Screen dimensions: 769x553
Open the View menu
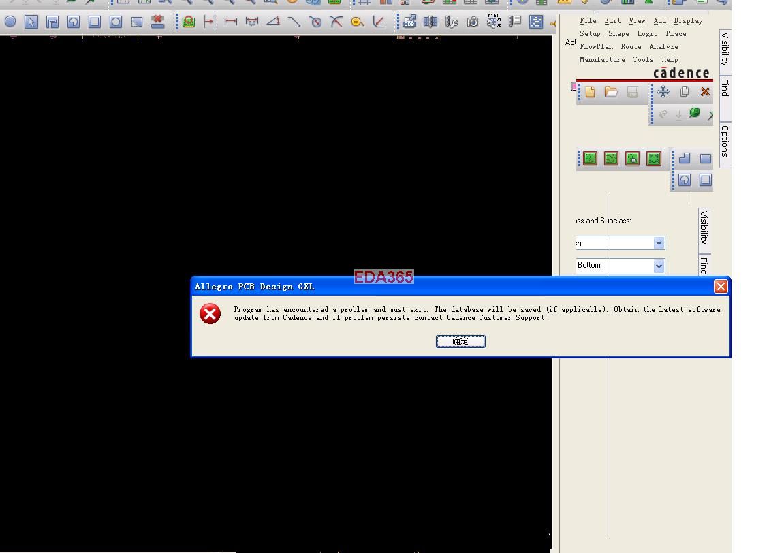click(637, 20)
